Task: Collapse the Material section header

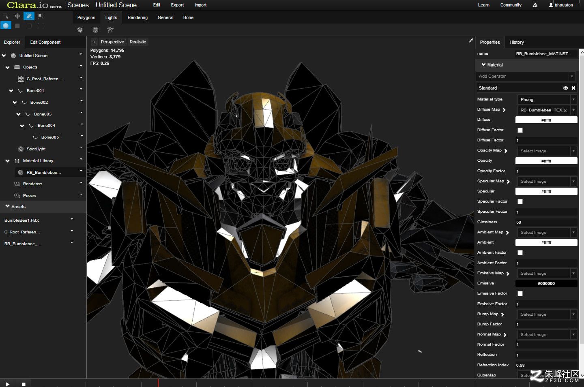Action: 483,64
